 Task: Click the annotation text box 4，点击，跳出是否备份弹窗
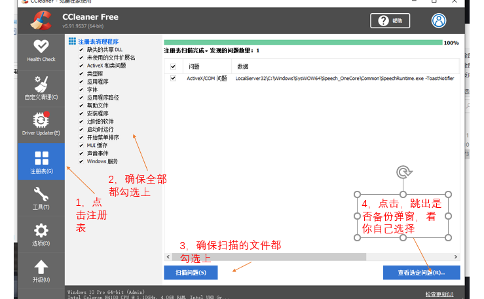pyautogui.click(x=403, y=216)
